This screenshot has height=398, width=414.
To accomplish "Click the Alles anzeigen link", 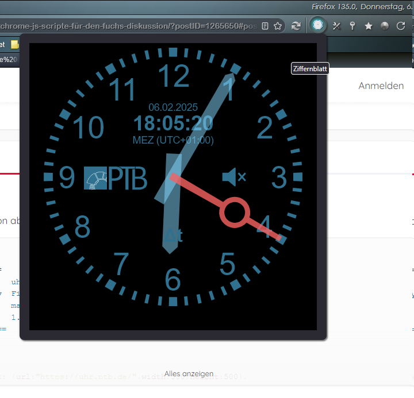I will (x=189, y=373).
